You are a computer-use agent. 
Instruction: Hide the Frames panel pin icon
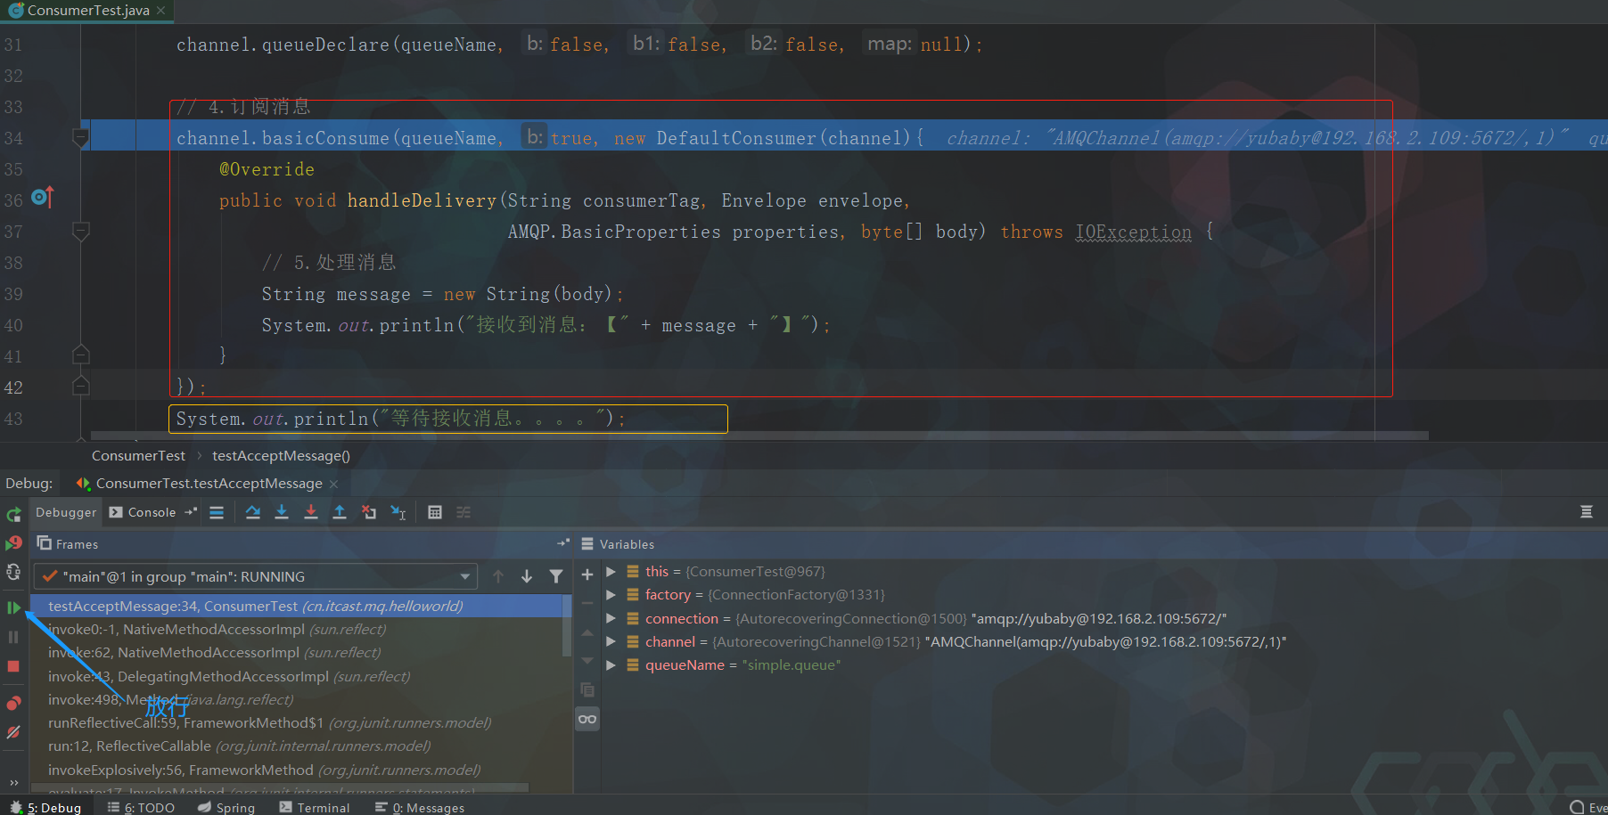click(563, 542)
